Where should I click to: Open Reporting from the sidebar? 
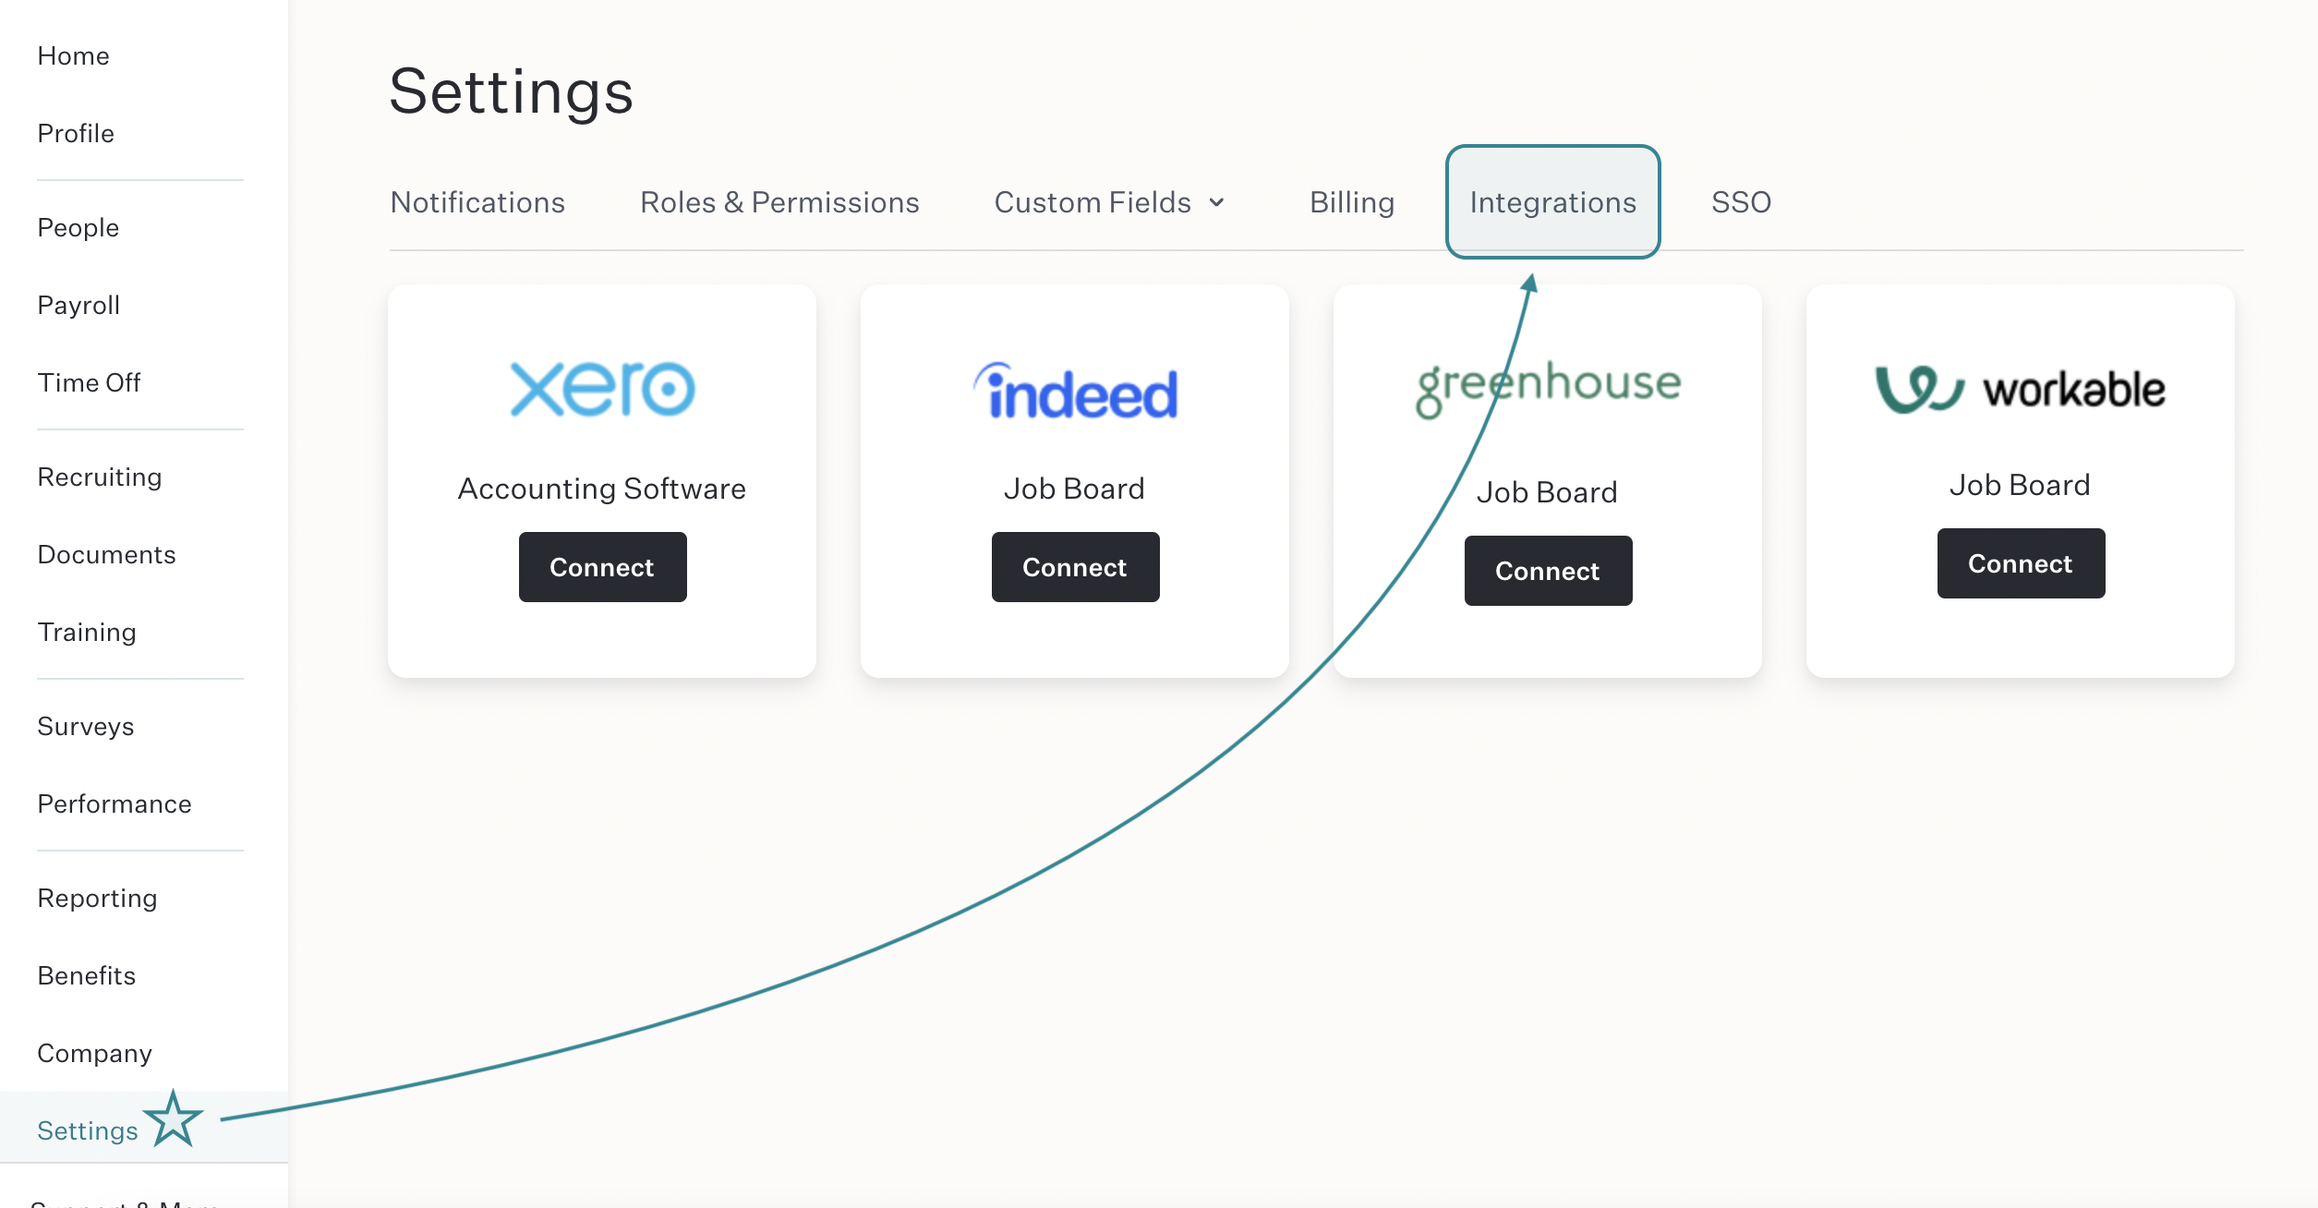[x=97, y=898]
